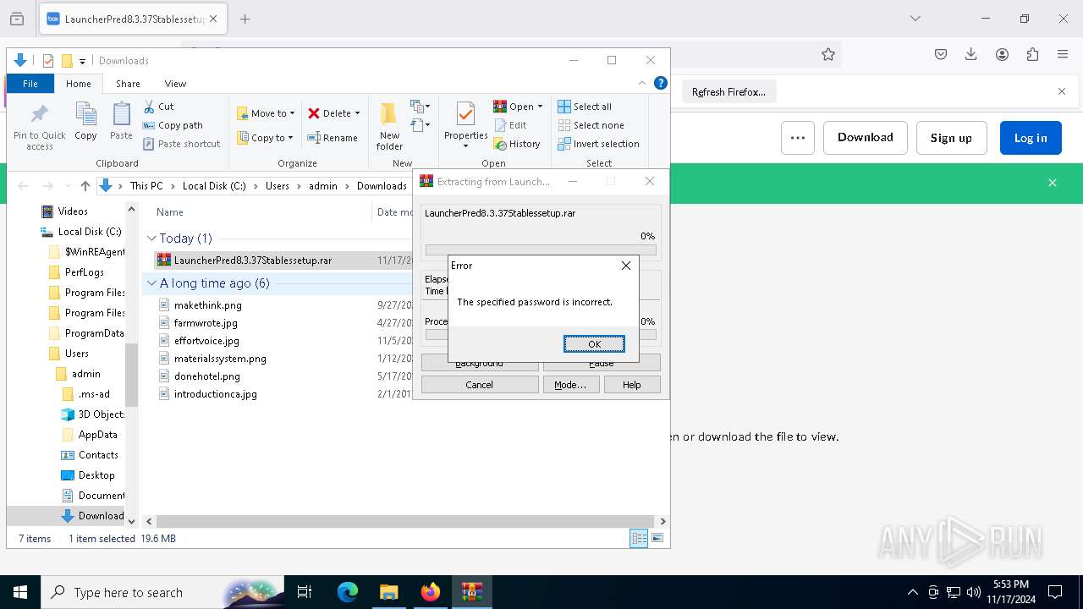1083x609 pixels.
Task: Collapse the Today (1) group
Action: pyautogui.click(x=152, y=239)
